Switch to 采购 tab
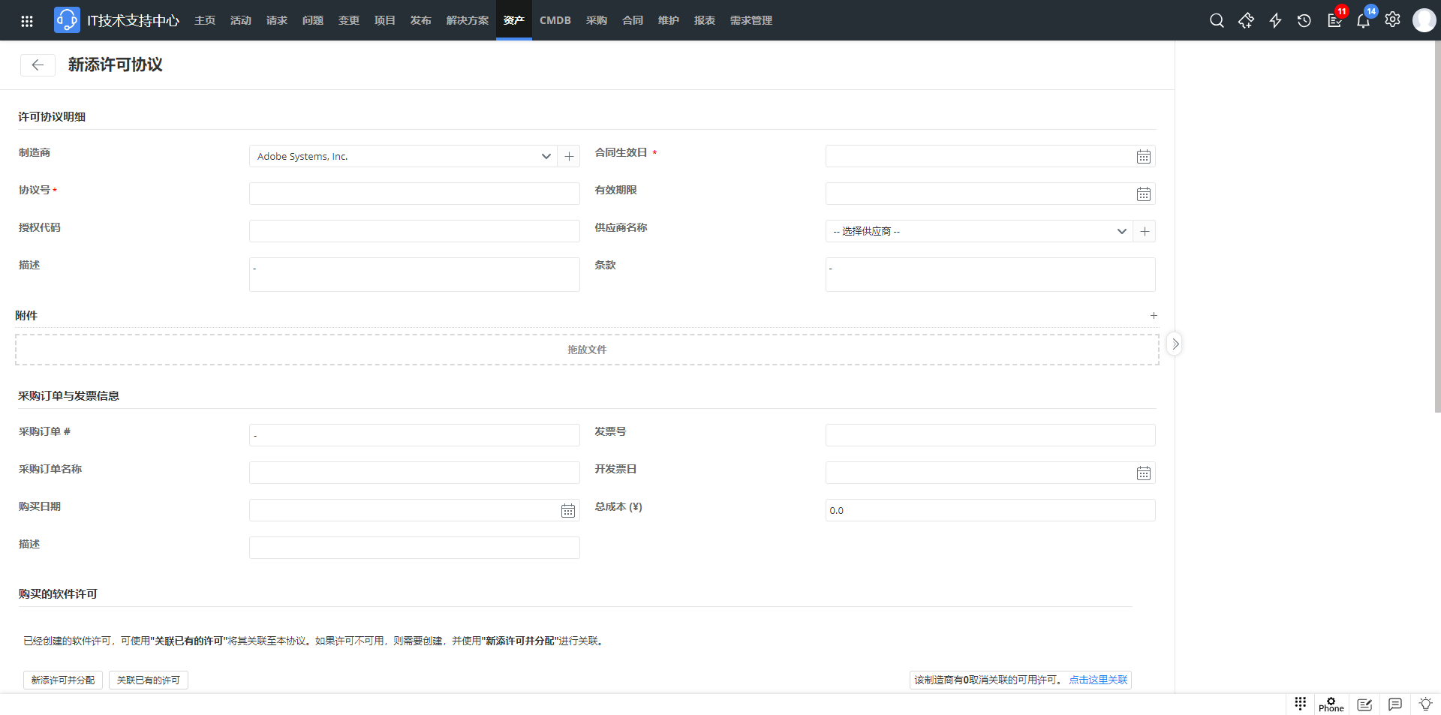The width and height of the screenshot is (1441, 715). click(597, 20)
